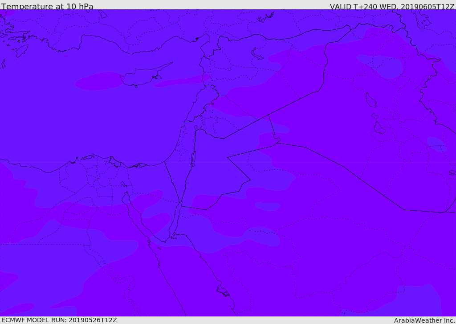Click the 'ArabiaWeather Inc' credit text
456x324 pixels.
click(x=424, y=320)
